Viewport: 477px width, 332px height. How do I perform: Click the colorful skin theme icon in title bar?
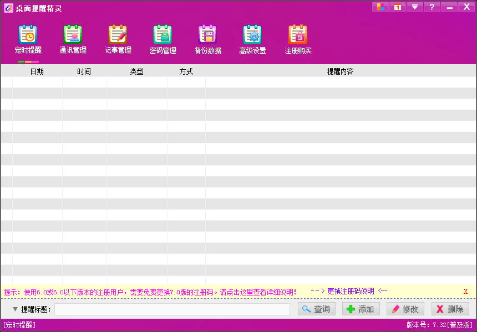[x=380, y=7]
